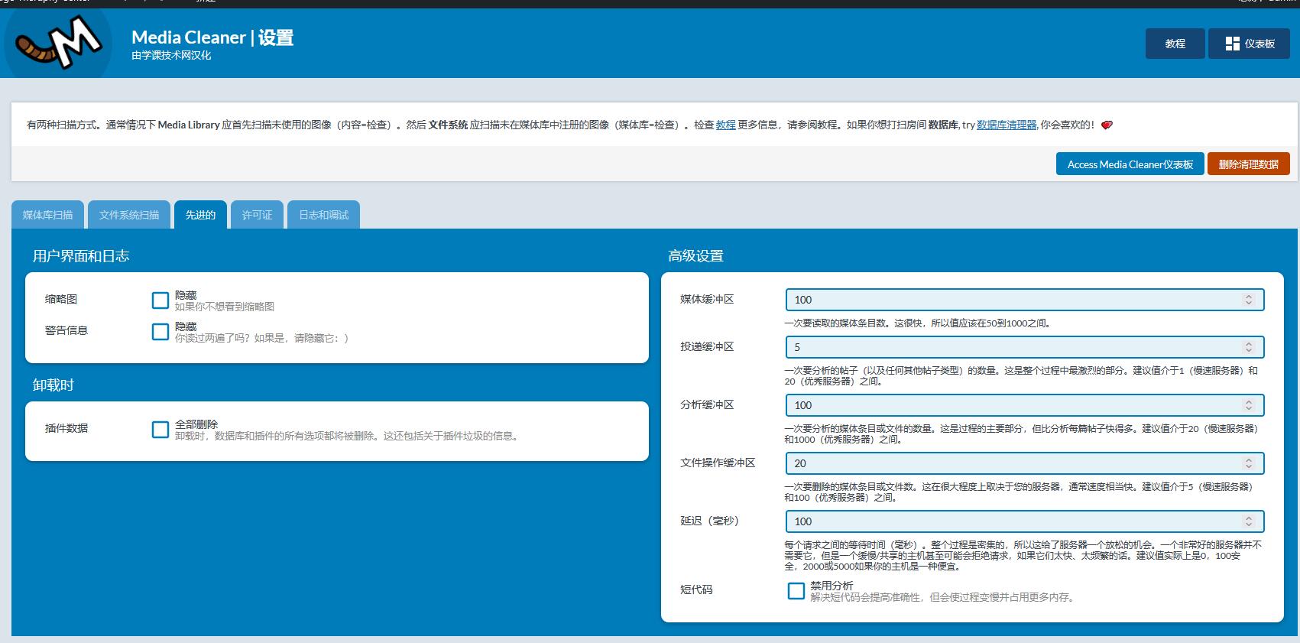
Task: Select the 先进的 tab
Action: 200,215
